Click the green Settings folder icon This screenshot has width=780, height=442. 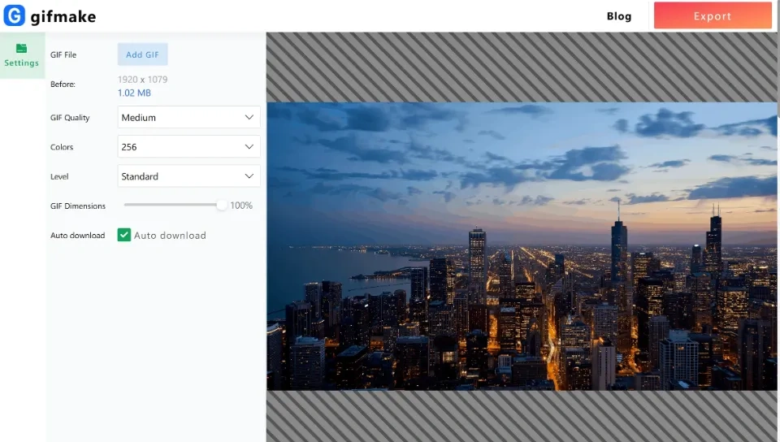pyautogui.click(x=22, y=48)
